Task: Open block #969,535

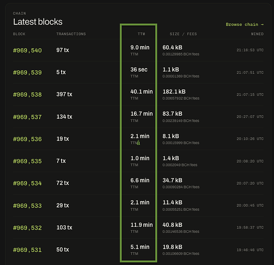Action: pos(28,161)
